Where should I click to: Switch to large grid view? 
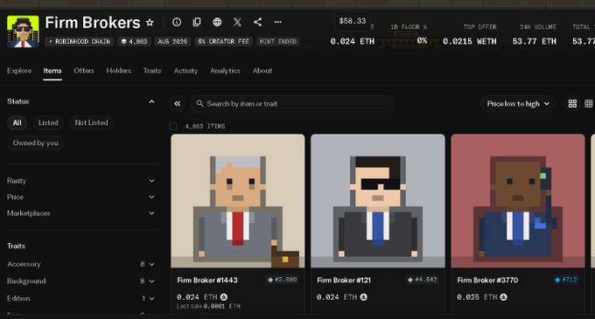click(x=572, y=103)
